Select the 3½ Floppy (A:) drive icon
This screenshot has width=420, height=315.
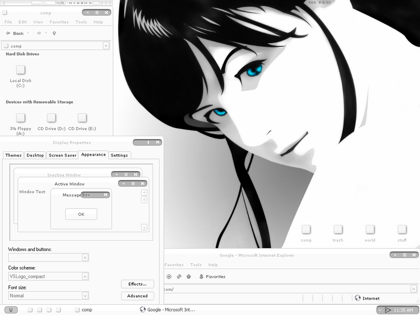coord(21,118)
